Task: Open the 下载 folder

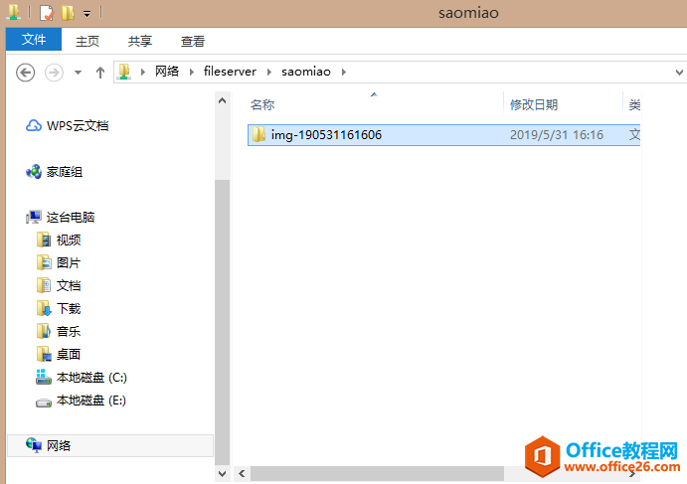Action: pyautogui.click(x=69, y=308)
